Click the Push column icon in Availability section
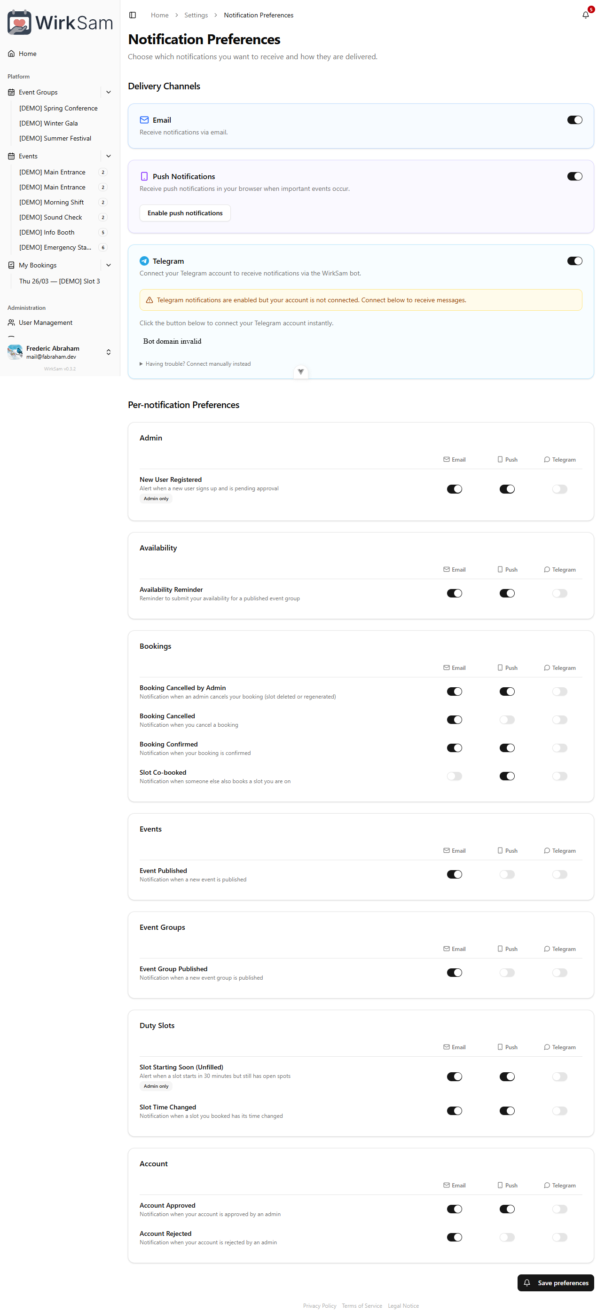This screenshot has width=597, height=1312. (x=500, y=570)
